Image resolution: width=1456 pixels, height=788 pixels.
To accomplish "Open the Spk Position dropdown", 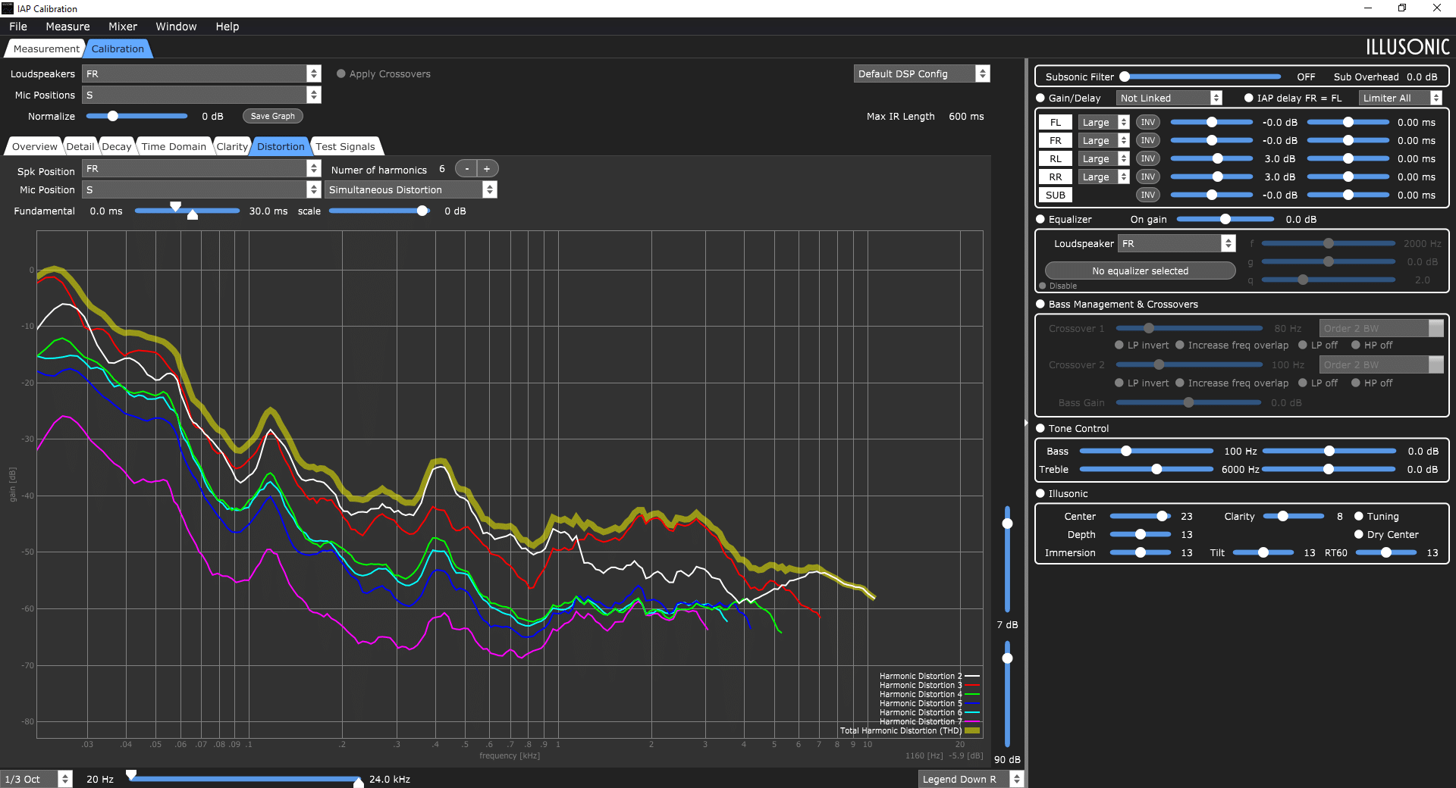I will click(x=202, y=168).
